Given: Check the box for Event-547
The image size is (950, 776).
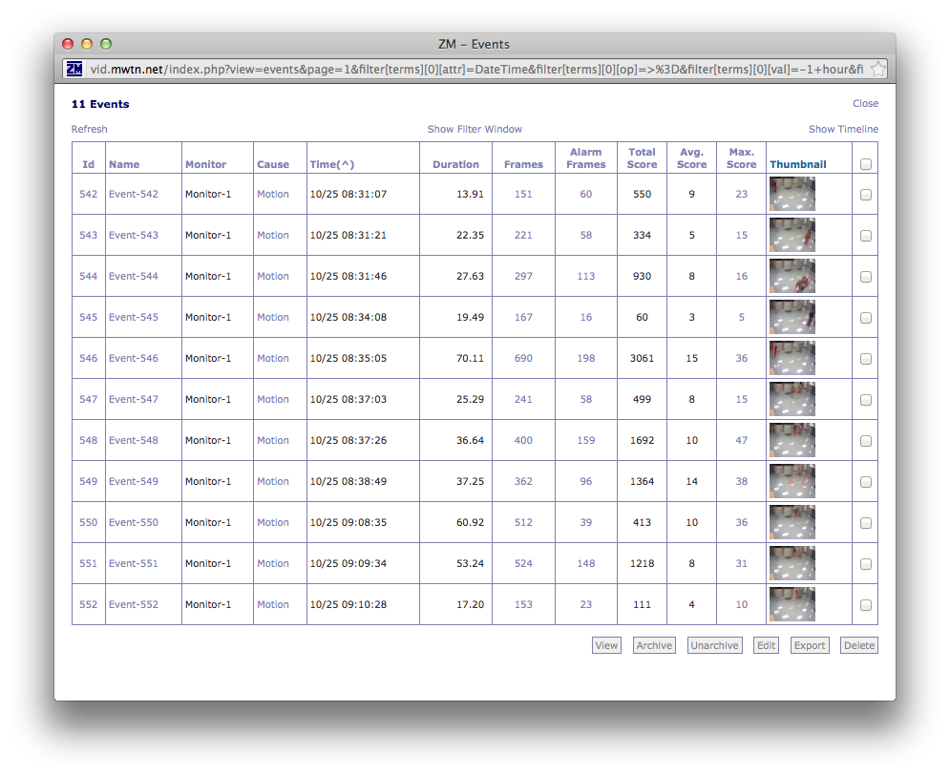Looking at the screenshot, I should [x=866, y=400].
